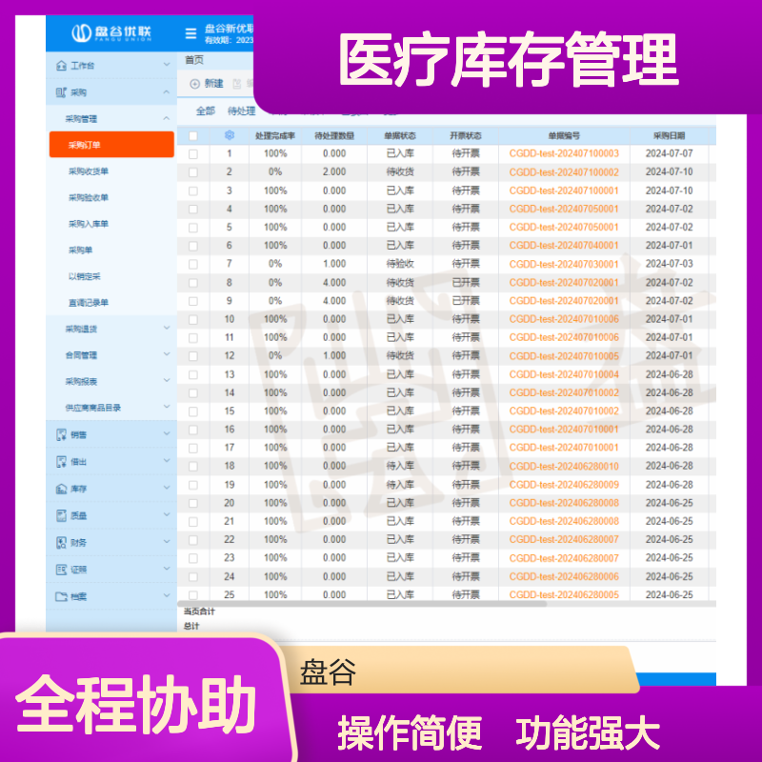Check the checkbox for row 18
The image size is (762, 762).
[193, 467]
